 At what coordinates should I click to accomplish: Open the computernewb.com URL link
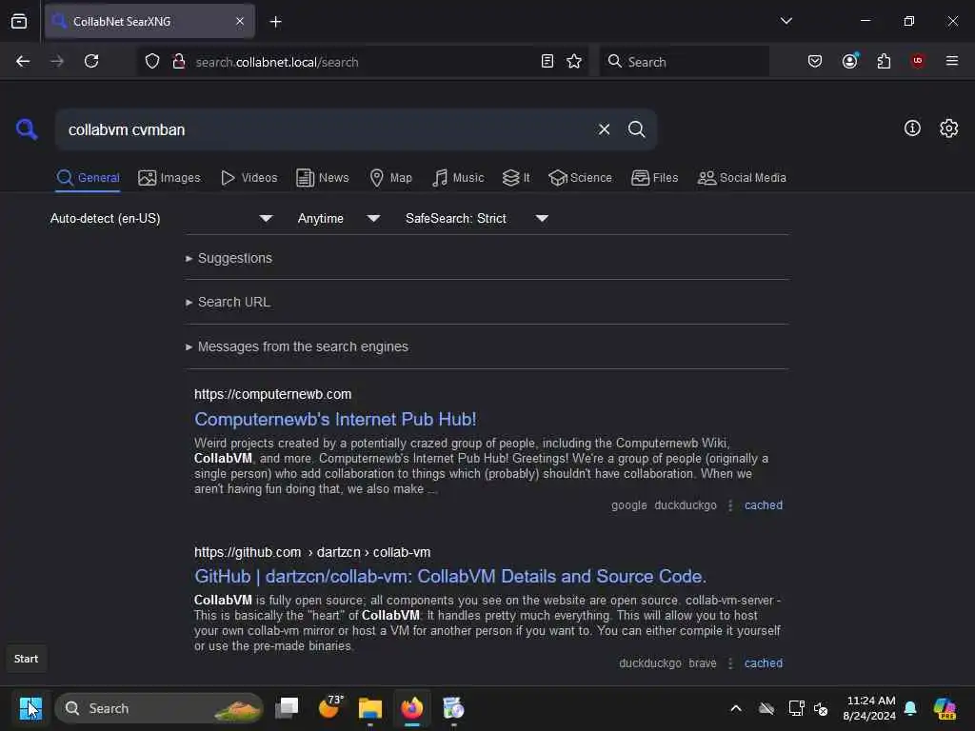tap(272, 394)
